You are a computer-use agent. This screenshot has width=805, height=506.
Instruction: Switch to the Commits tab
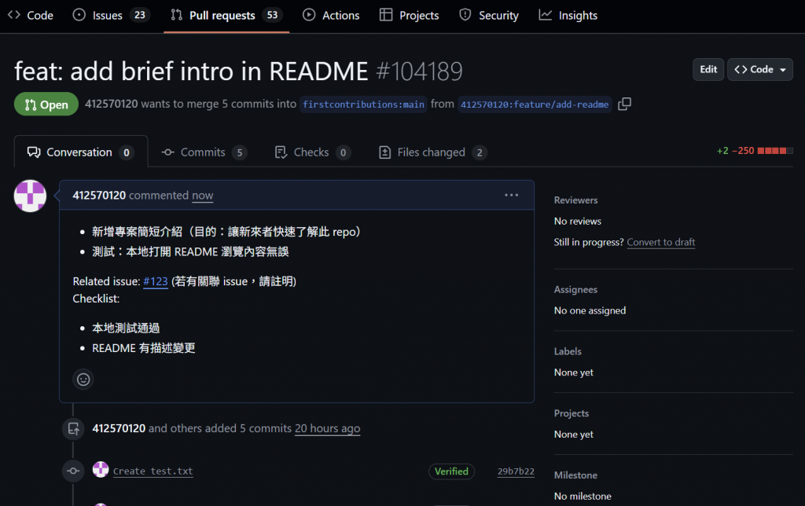pyautogui.click(x=204, y=152)
